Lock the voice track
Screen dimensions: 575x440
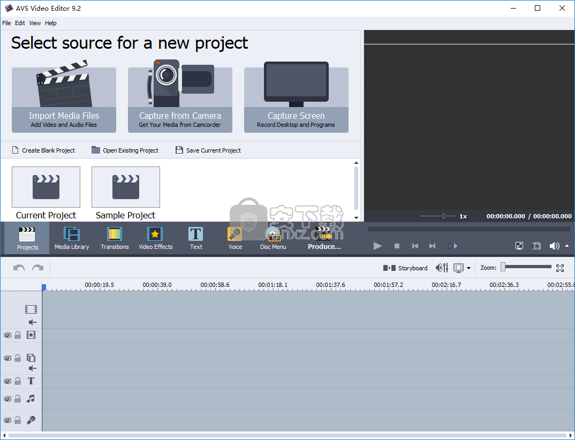[18, 420]
